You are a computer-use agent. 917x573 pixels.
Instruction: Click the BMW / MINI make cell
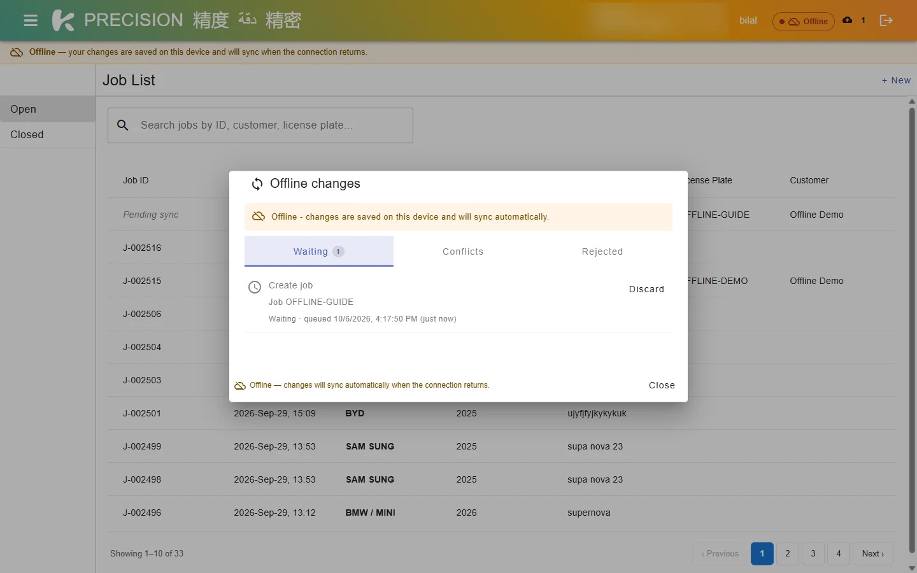(x=371, y=513)
